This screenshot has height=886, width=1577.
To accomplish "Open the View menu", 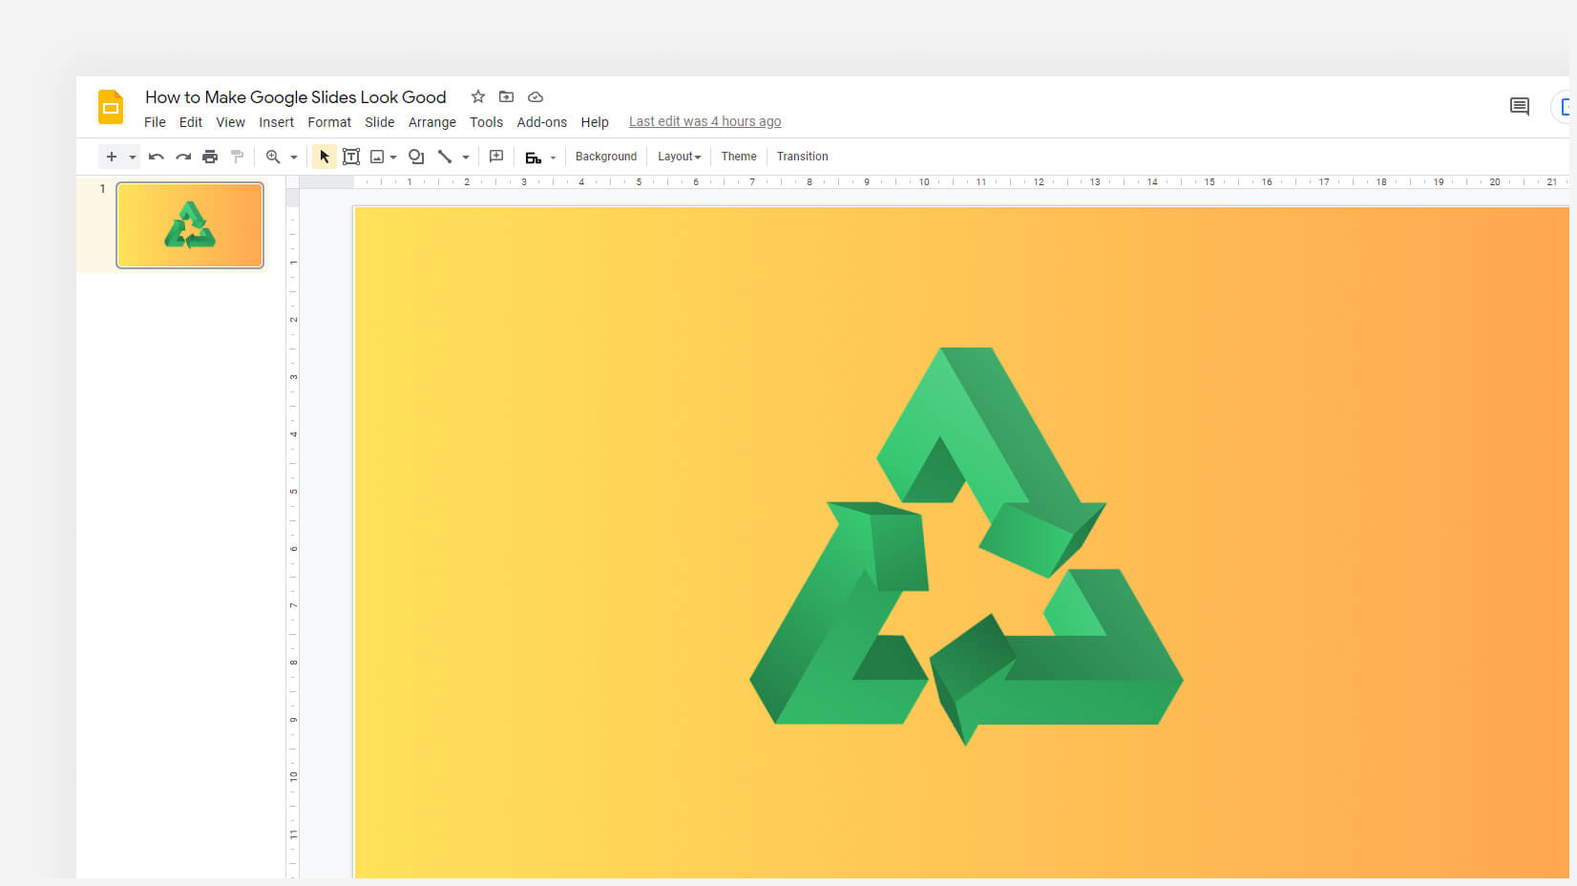I will point(230,122).
